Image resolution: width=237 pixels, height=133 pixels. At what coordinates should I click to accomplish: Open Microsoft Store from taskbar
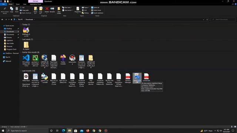pyautogui.click(x=76, y=130)
